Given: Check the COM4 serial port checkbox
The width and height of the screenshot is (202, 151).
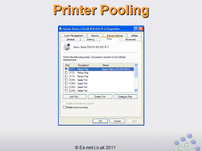Looking at the screenshot, I should coord(66,90).
